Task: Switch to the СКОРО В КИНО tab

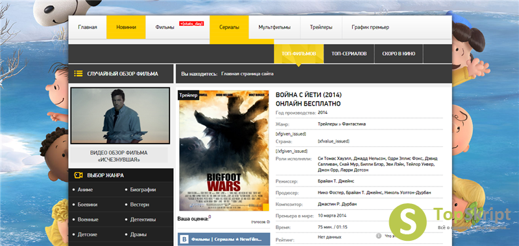Action: point(398,54)
